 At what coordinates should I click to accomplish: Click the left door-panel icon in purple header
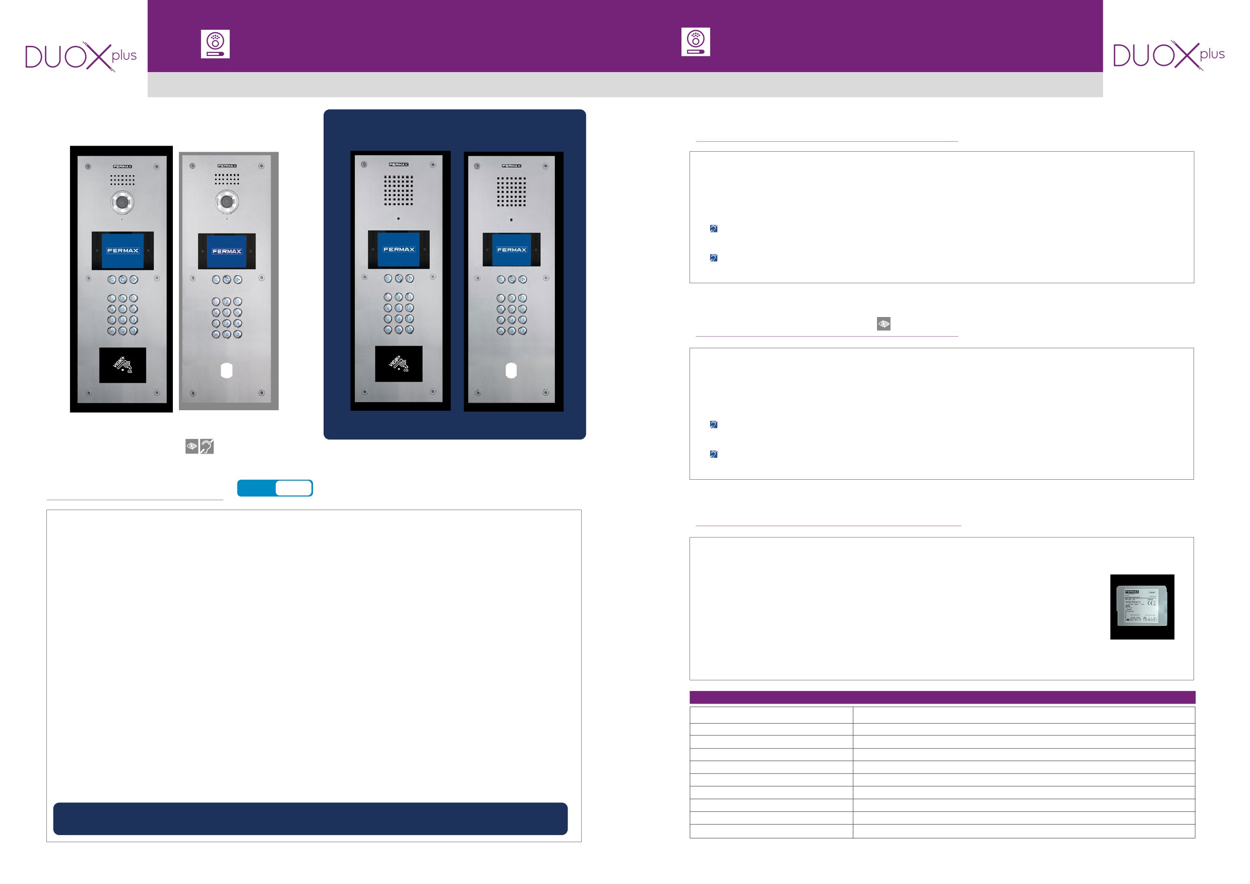coord(215,44)
